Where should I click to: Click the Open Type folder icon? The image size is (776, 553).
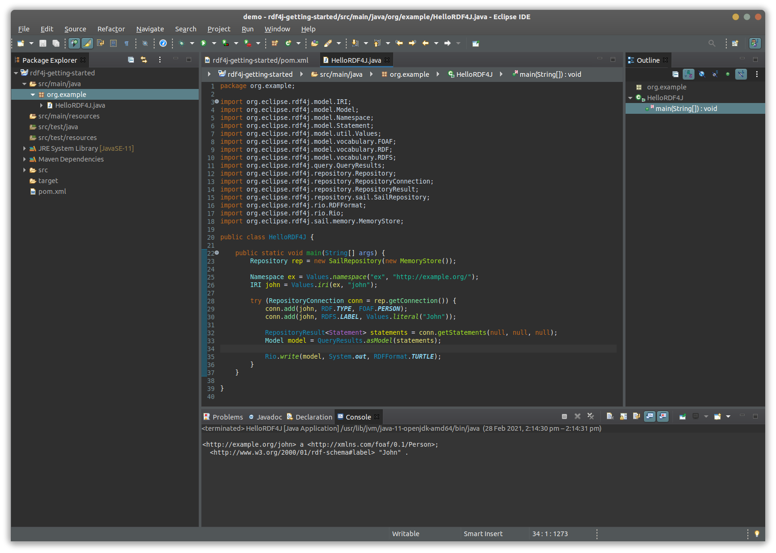(x=315, y=43)
